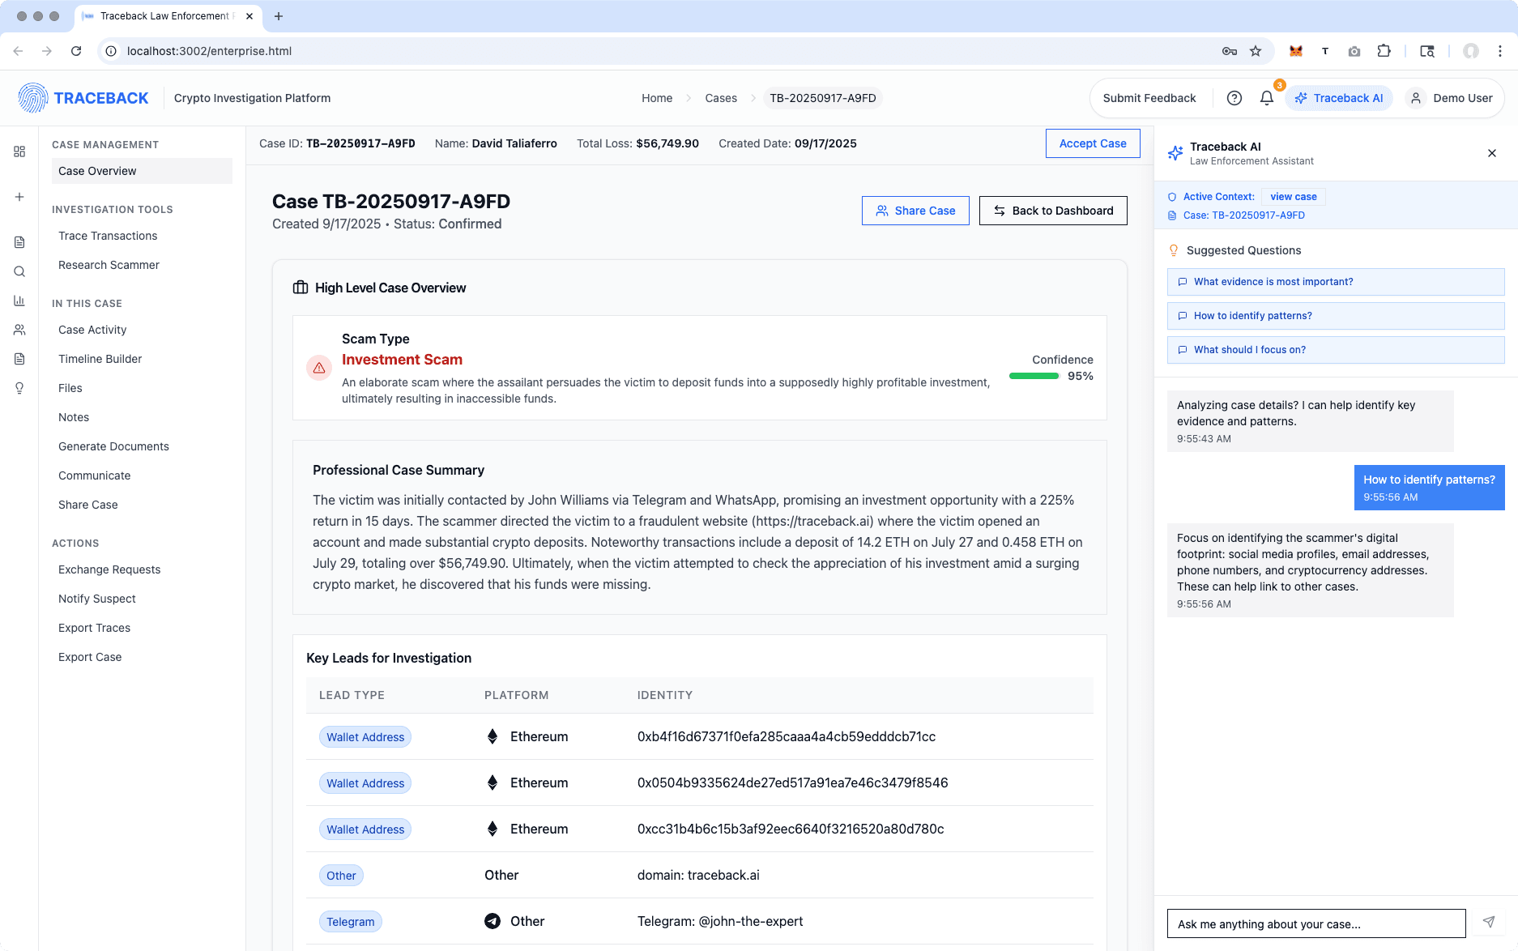Bookmark this page with the star icon
1518x951 pixels.
tap(1256, 51)
